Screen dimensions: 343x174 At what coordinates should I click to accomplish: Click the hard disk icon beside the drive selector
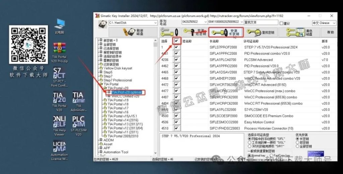(x=102, y=24)
